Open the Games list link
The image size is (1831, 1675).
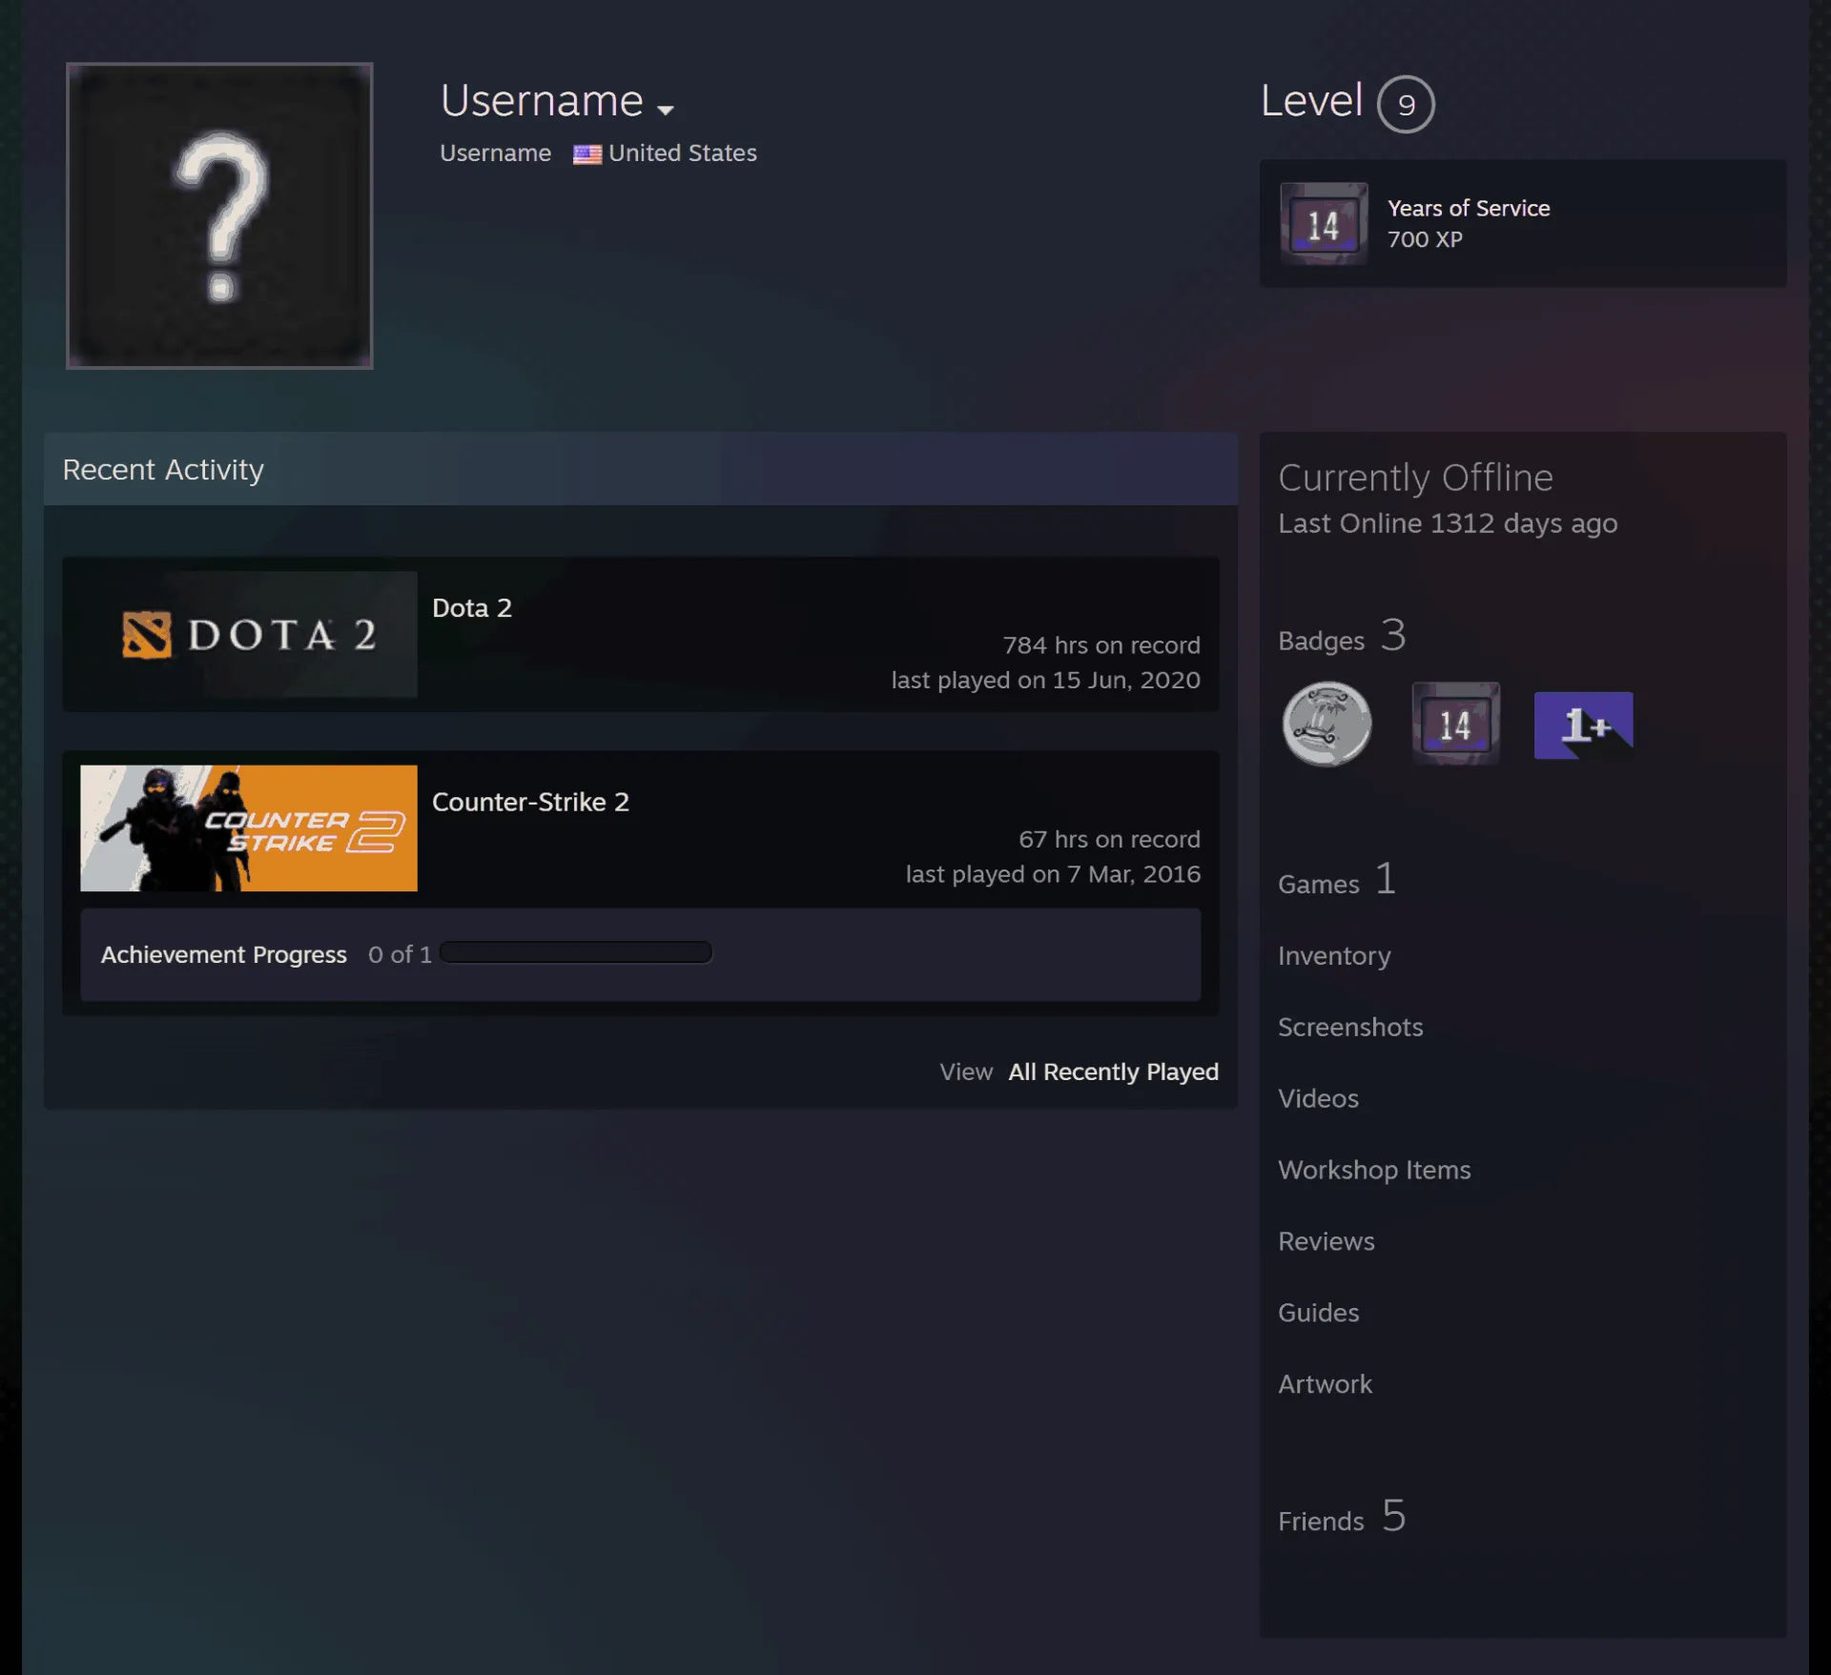coord(1336,879)
